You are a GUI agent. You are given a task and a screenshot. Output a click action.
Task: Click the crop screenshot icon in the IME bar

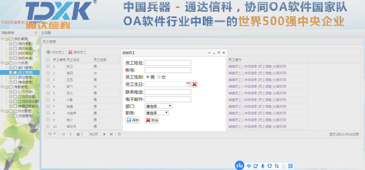pyautogui.click(x=277, y=166)
